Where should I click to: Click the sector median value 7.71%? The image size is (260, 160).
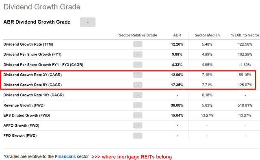(207, 85)
